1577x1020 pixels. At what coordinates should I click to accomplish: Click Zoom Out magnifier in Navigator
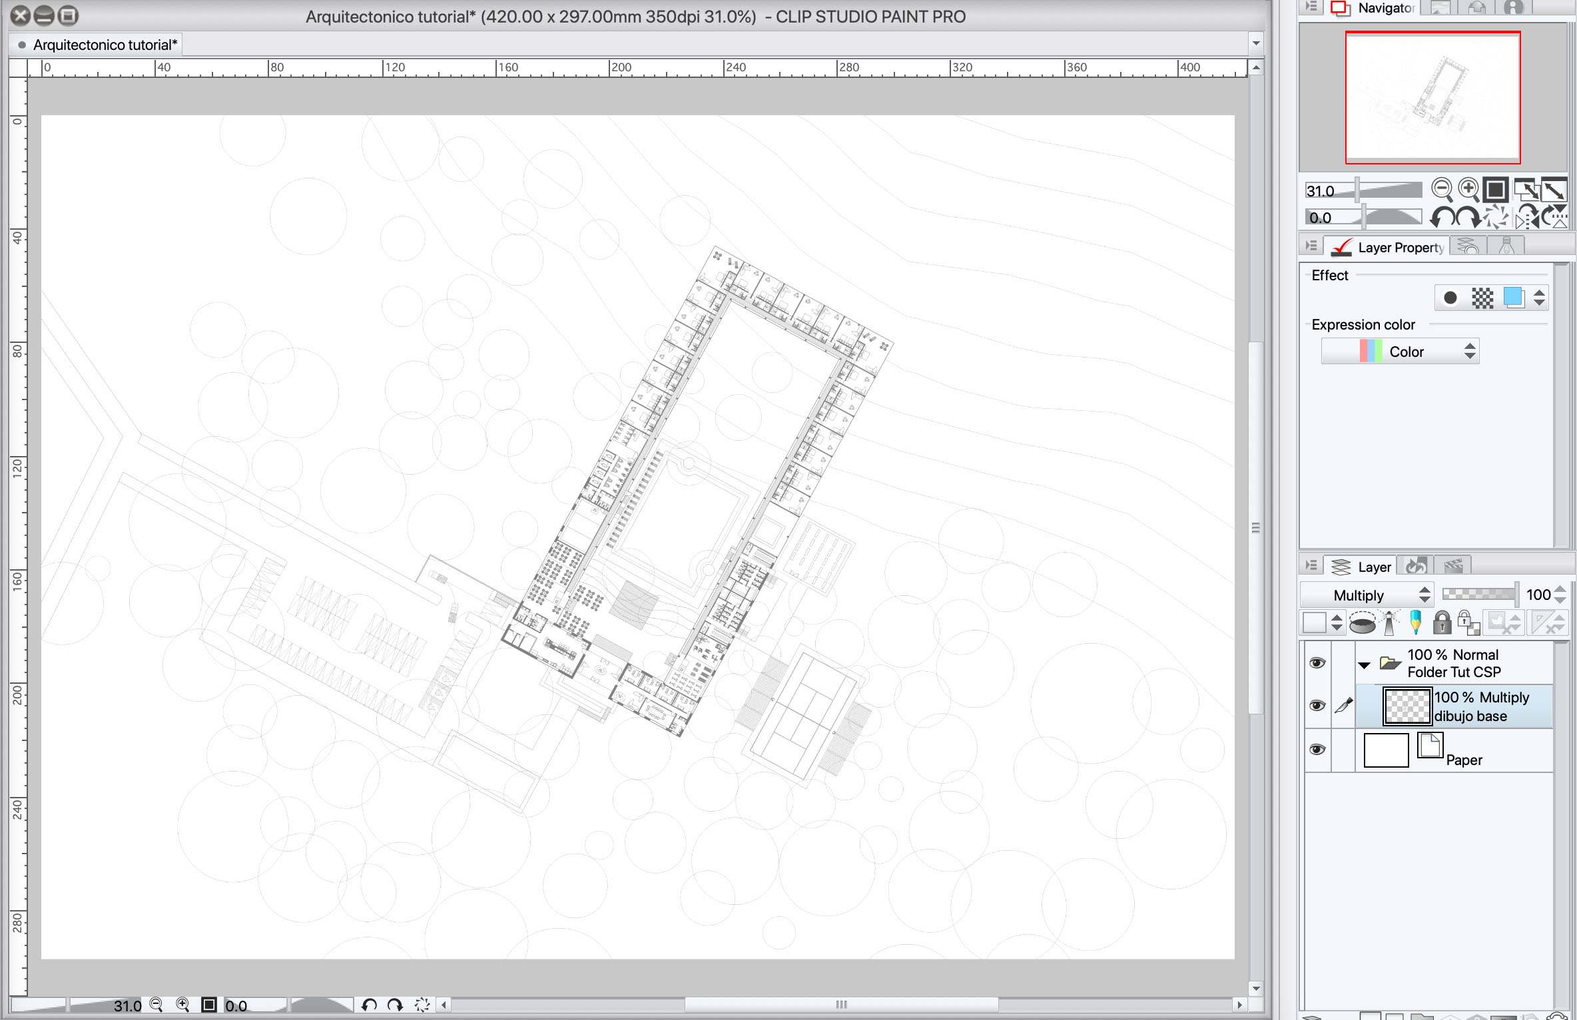click(1442, 190)
